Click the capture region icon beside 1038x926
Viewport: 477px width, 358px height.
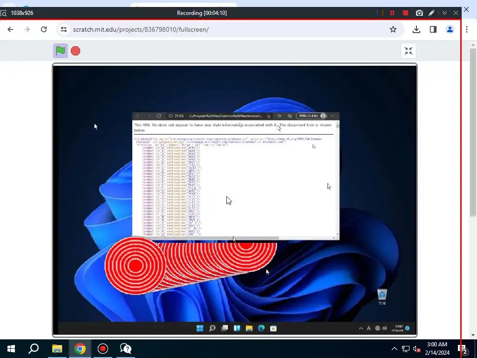point(3,13)
